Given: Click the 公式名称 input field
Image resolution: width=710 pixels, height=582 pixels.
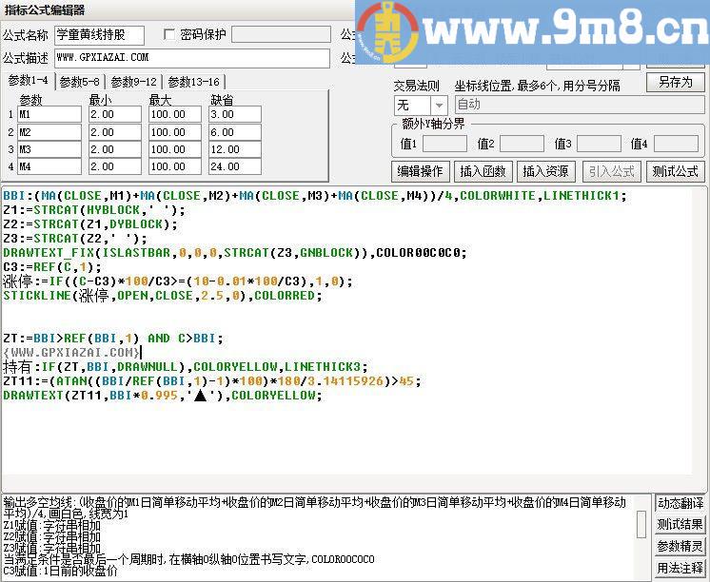Looking at the screenshot, I should pyautogui.click(x=100, y=35).
